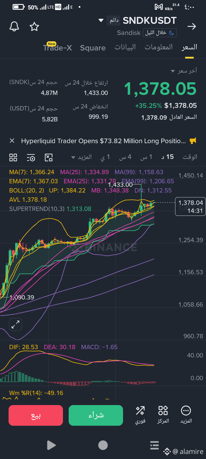
Task: Select the 1 hour timeframe
Action: pyautogui.click(x=146, y=157)
